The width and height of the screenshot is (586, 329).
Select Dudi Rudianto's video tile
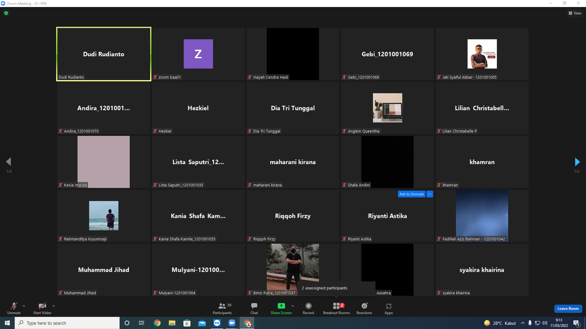click(x=104, y=54)
